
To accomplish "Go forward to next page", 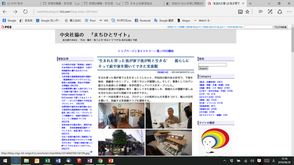I will point(15,11).
